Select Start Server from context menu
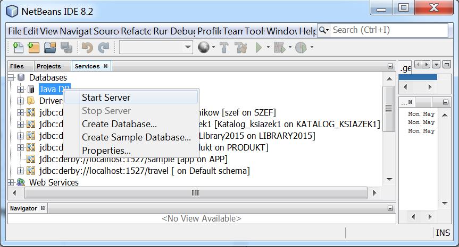 coord(131,97)
